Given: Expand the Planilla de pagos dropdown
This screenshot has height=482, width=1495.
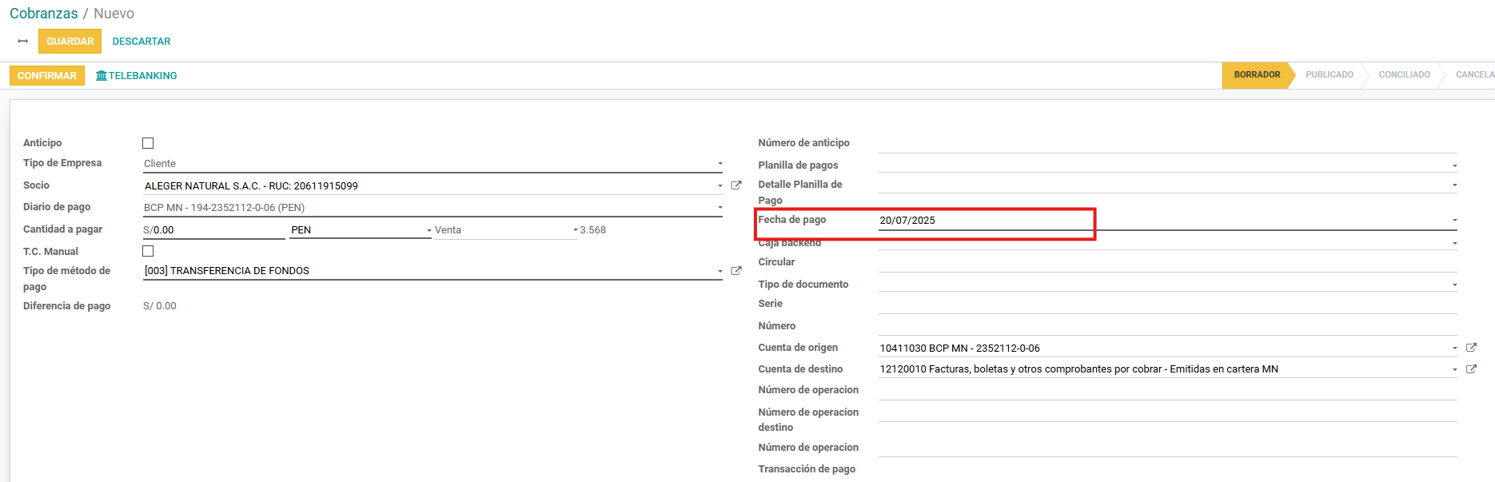Looking at the screenshot, I should (x=1454, y=166).
